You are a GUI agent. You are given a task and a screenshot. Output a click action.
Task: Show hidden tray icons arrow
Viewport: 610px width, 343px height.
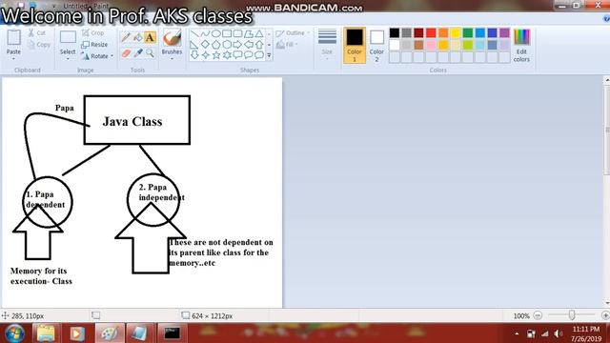tap(517, 333)
